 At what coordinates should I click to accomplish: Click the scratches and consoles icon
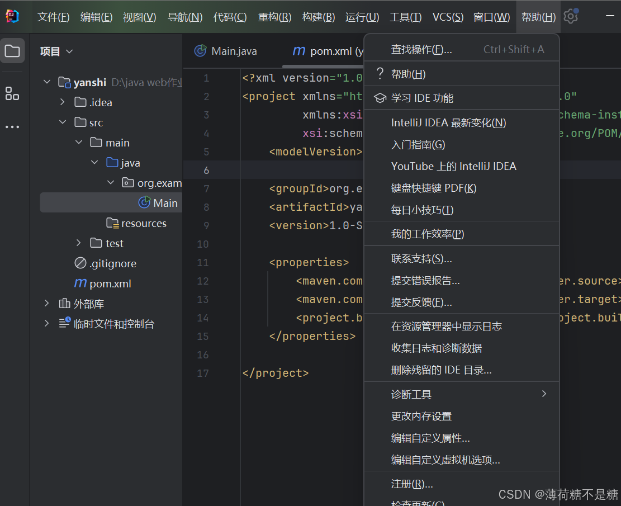64,323
